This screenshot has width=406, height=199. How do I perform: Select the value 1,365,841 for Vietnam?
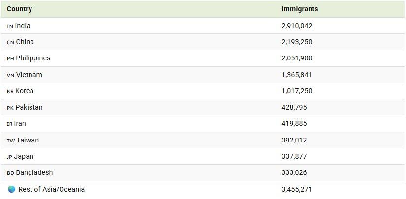297,75
